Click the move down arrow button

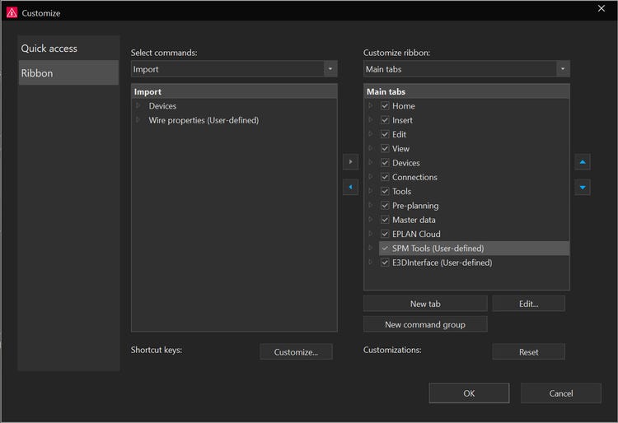[583, 188]
